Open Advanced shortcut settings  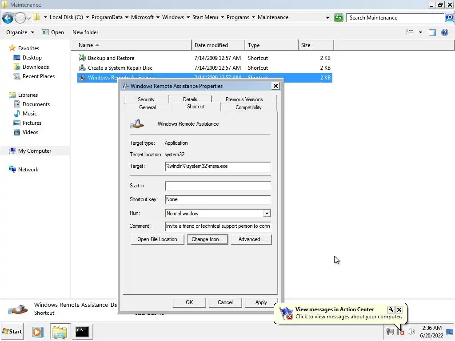(x=251, y=239)
